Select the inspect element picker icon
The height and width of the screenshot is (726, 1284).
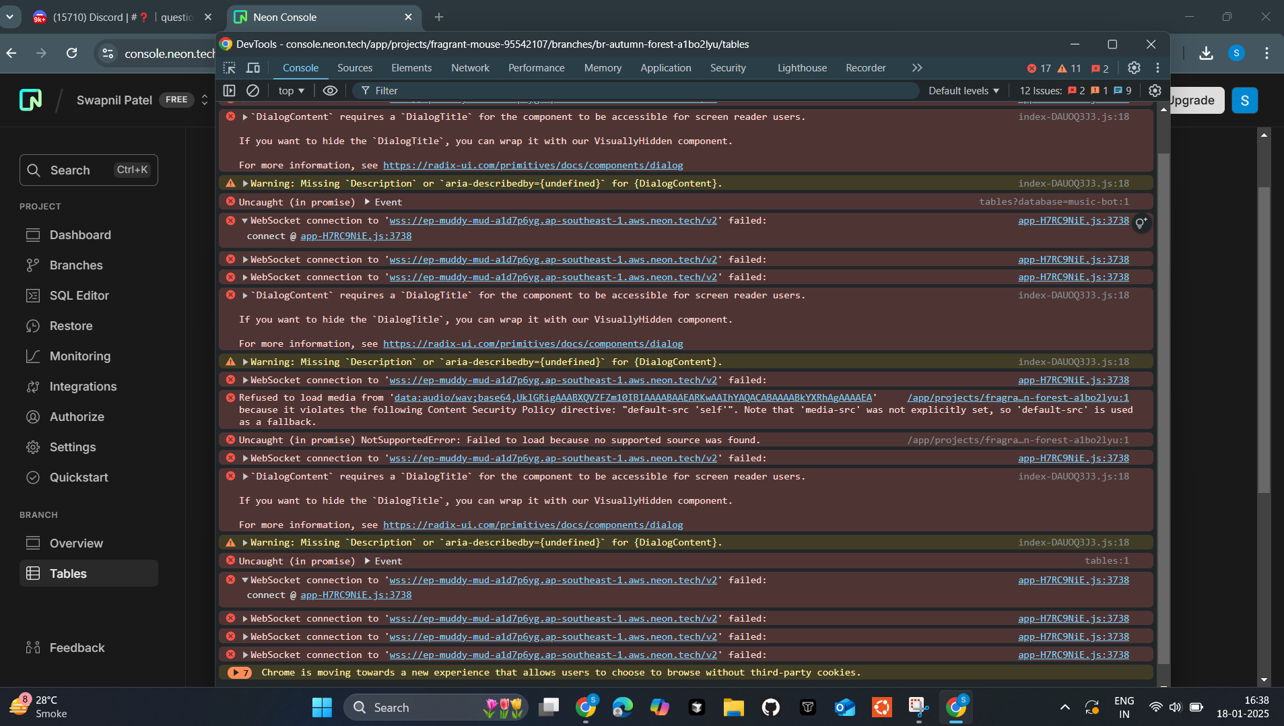coord(230,68)
